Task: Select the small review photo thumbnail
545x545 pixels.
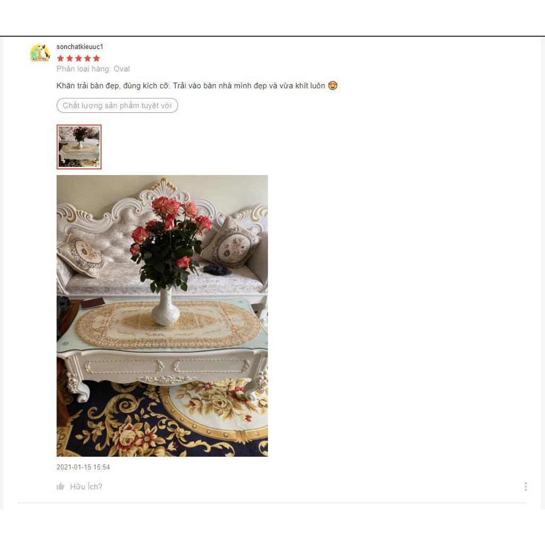Action: (79, 147)
